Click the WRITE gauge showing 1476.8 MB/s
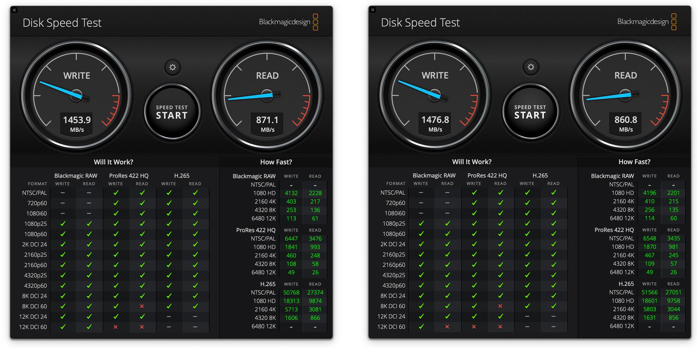The image size is (697, 348). coord(436,95)
